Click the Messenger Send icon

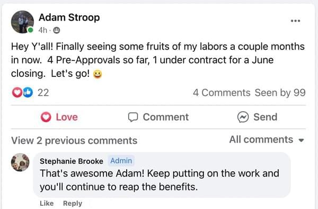coord(243,117)
